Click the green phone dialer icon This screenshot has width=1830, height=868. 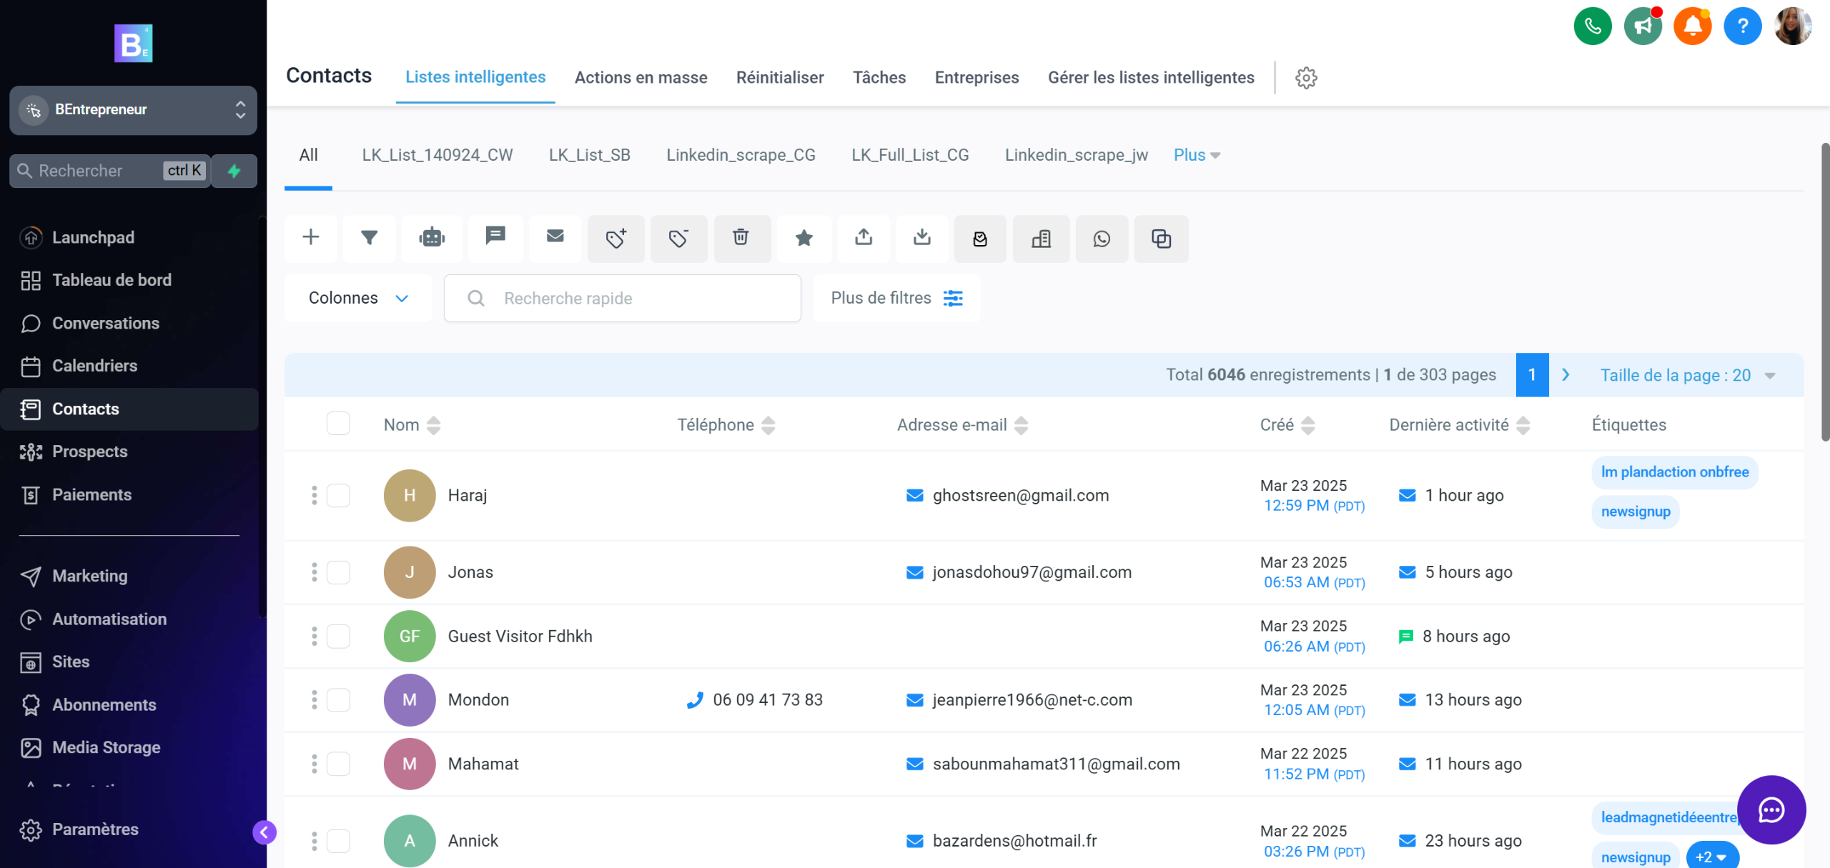(x=1592, y=26)
